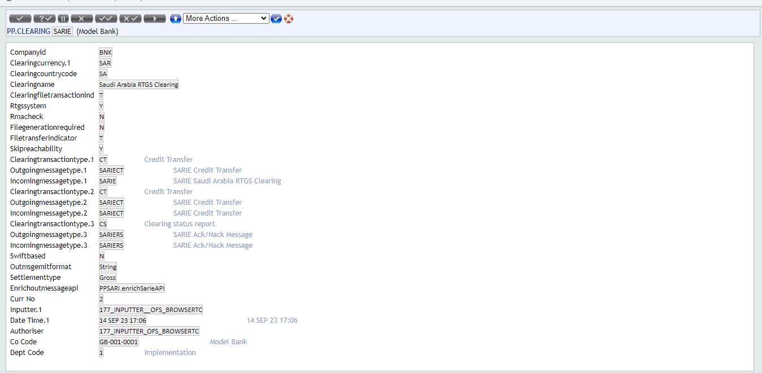Click the PPSARI.enrichSarieAPI value

[132, 288]
